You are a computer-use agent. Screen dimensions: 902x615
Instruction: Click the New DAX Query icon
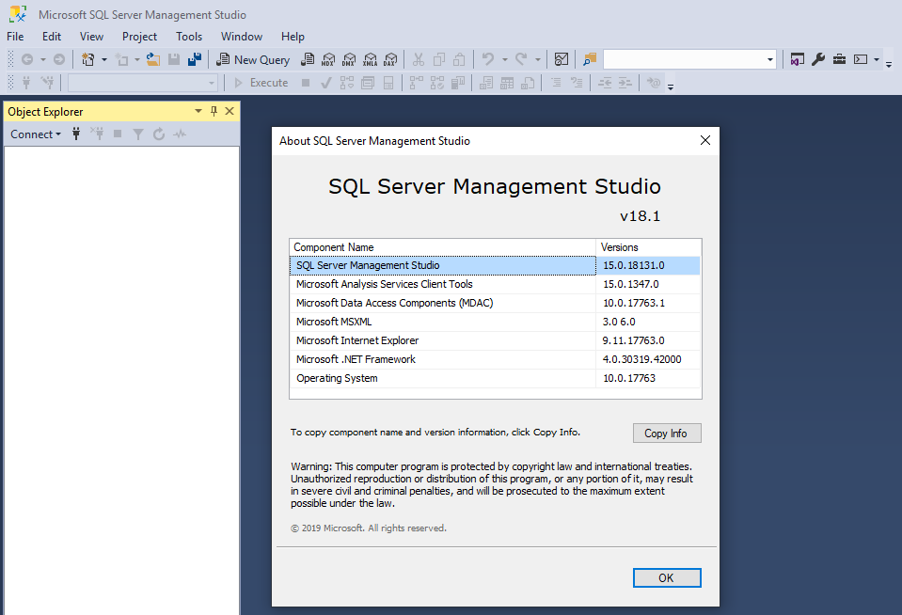coord(391,58)
